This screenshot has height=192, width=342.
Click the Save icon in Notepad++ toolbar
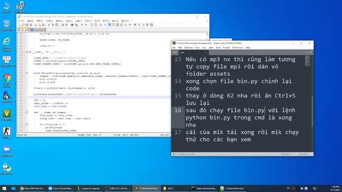coord(27,25)
